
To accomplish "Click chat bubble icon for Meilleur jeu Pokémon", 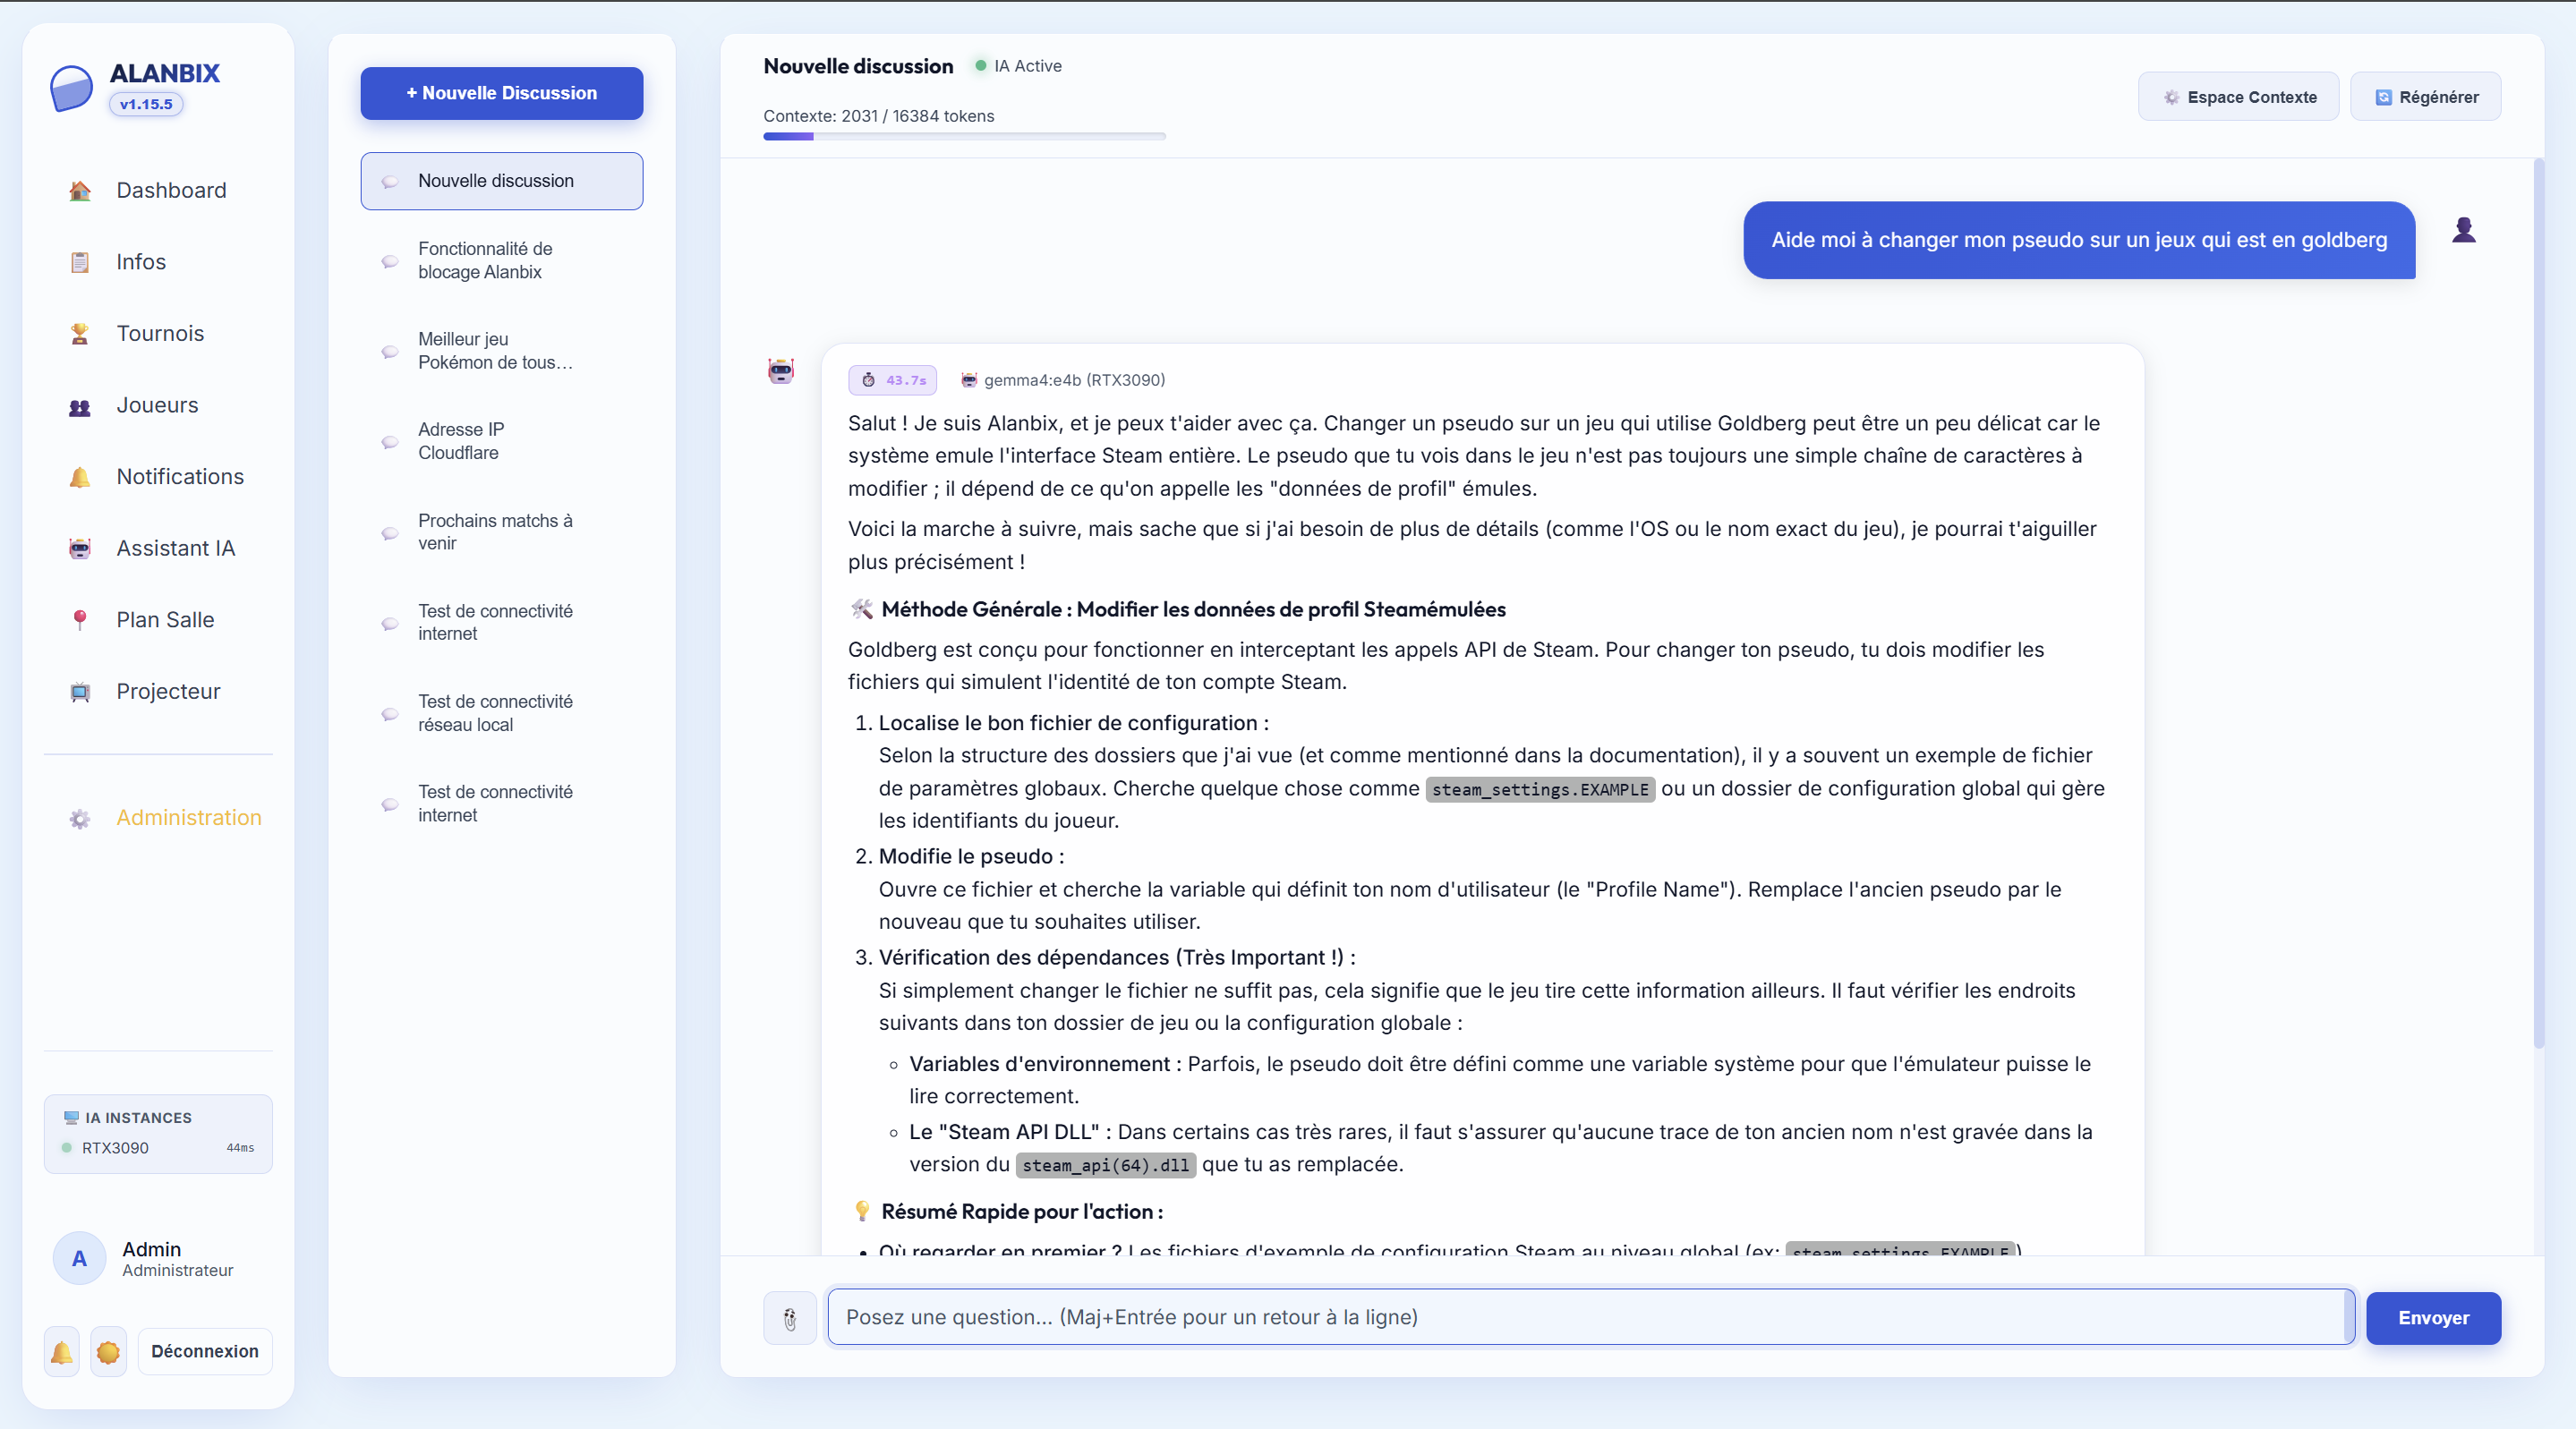I will coord(390,352).
